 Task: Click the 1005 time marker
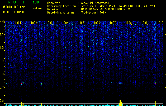[81, 23]
